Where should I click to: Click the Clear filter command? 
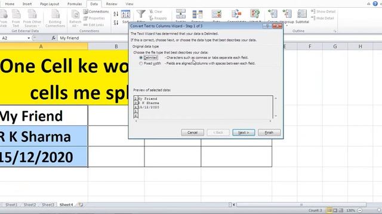(156, 11)
